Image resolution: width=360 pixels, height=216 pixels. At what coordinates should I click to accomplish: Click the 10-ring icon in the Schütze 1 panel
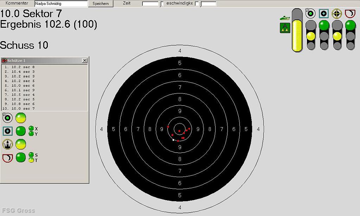click(x=7, y=118)
